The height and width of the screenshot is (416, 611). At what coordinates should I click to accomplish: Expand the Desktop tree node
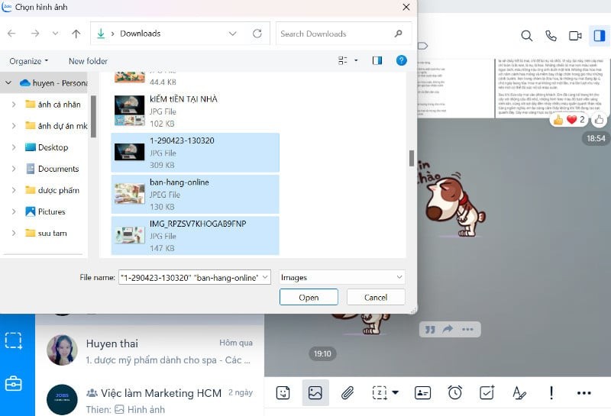pos(14,147)
